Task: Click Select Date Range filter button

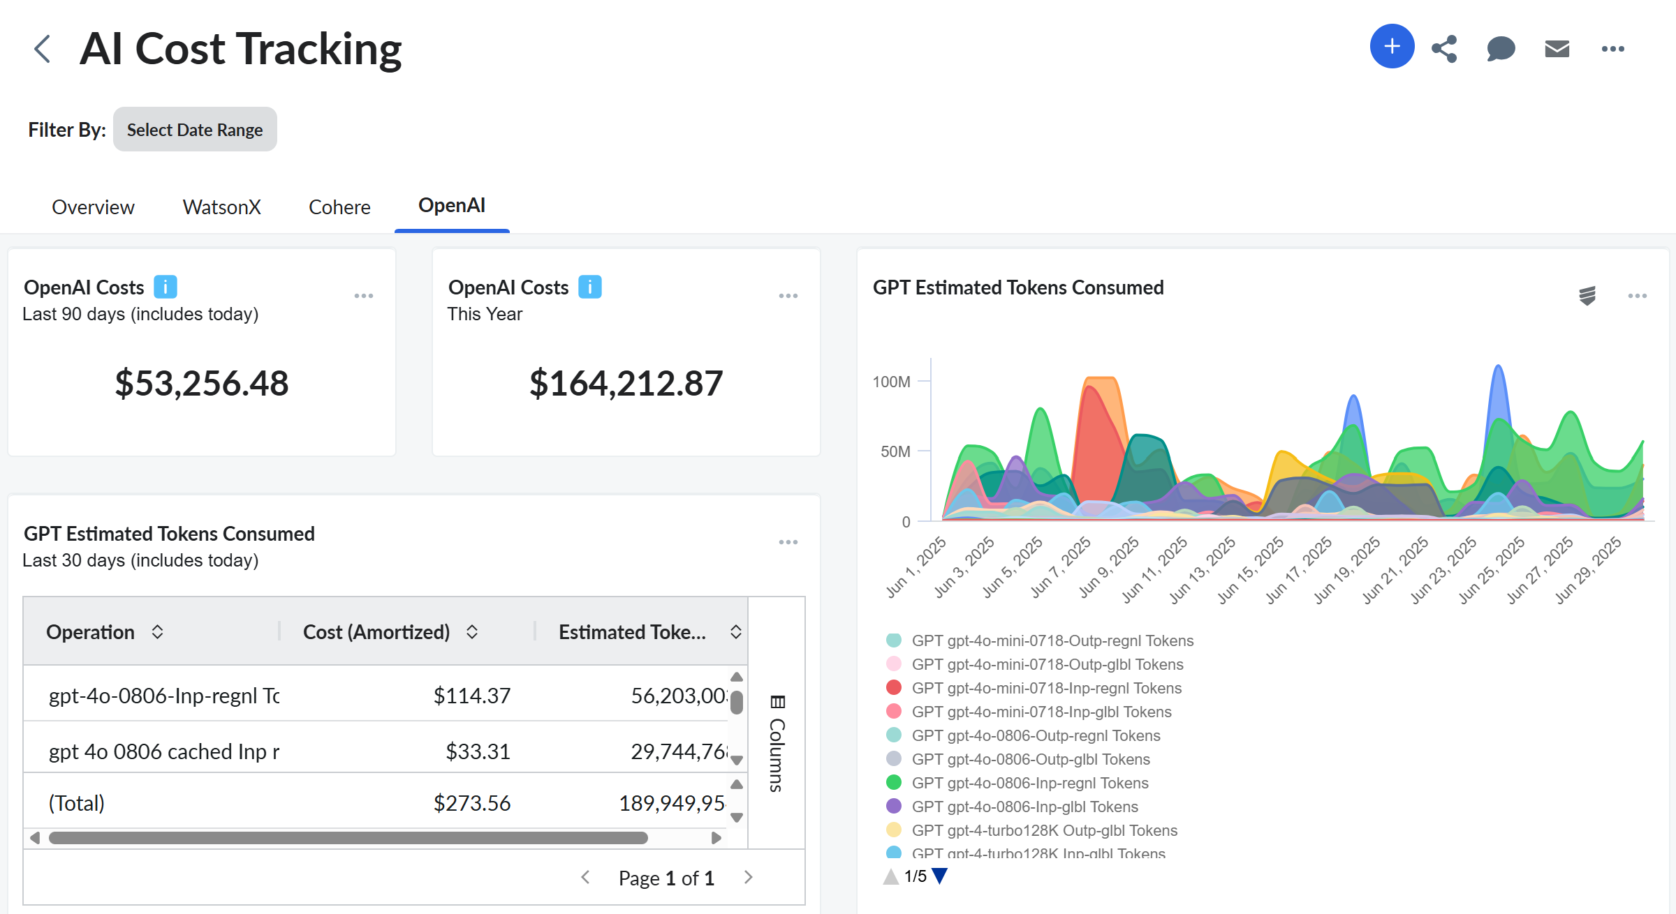Action: click(x=195, y=130)
